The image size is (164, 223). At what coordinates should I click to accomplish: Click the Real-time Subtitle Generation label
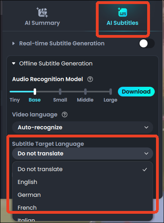[x=62, y=43]
